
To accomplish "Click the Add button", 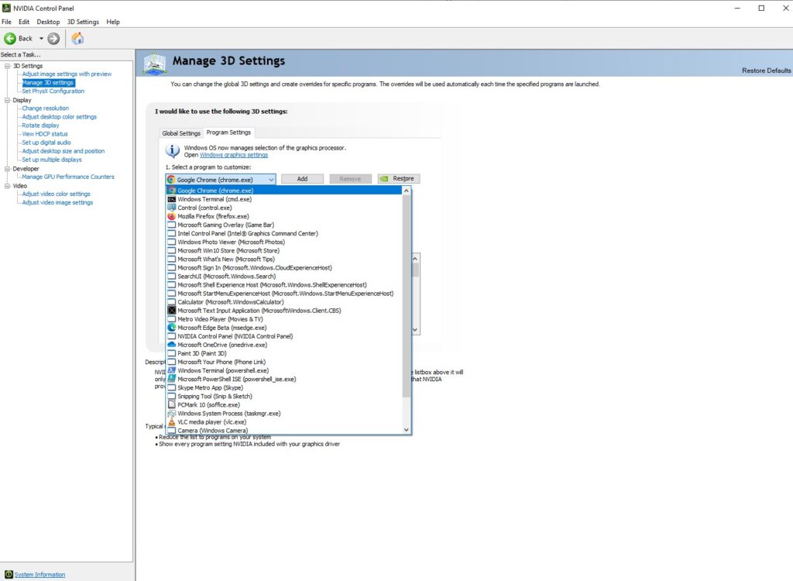I will click(x=302, y=179).
